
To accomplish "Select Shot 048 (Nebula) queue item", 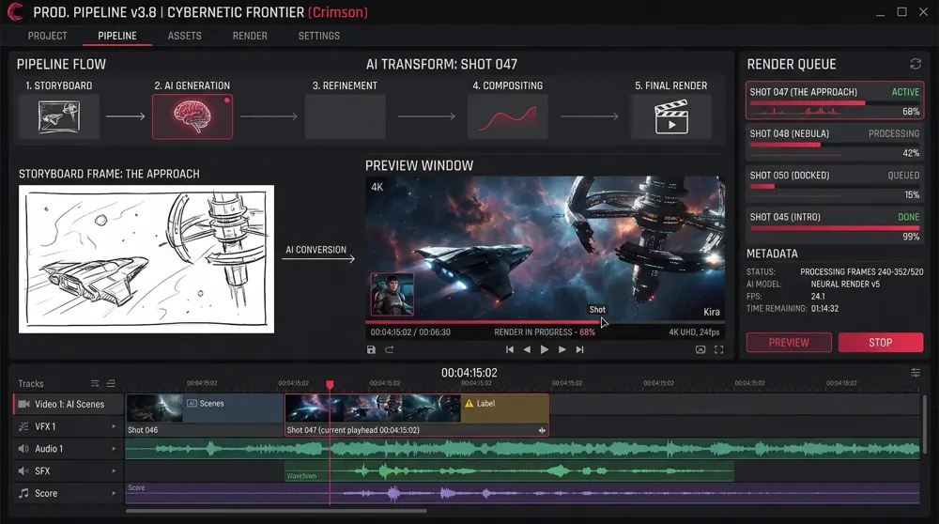I will [x=834, y=143].
